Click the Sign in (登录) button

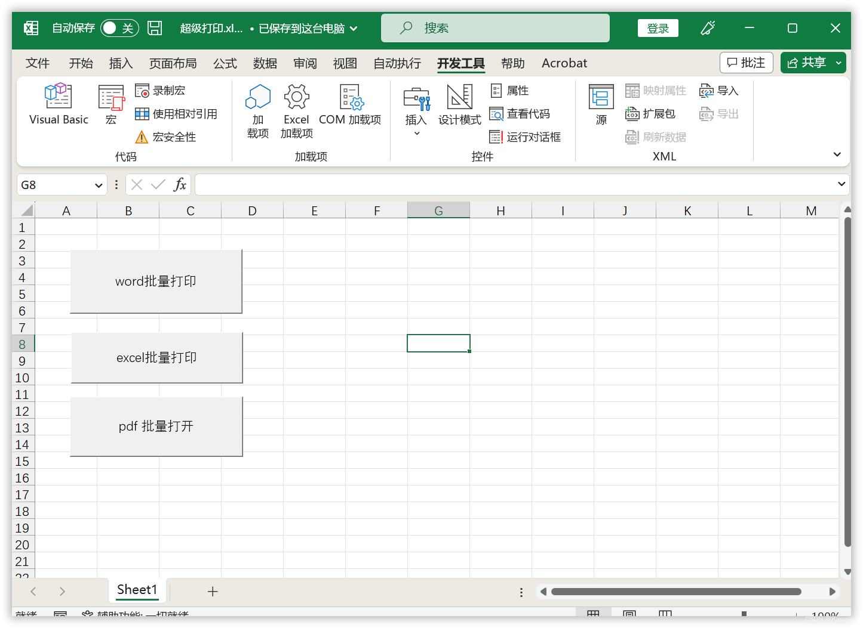click(658, 28)
